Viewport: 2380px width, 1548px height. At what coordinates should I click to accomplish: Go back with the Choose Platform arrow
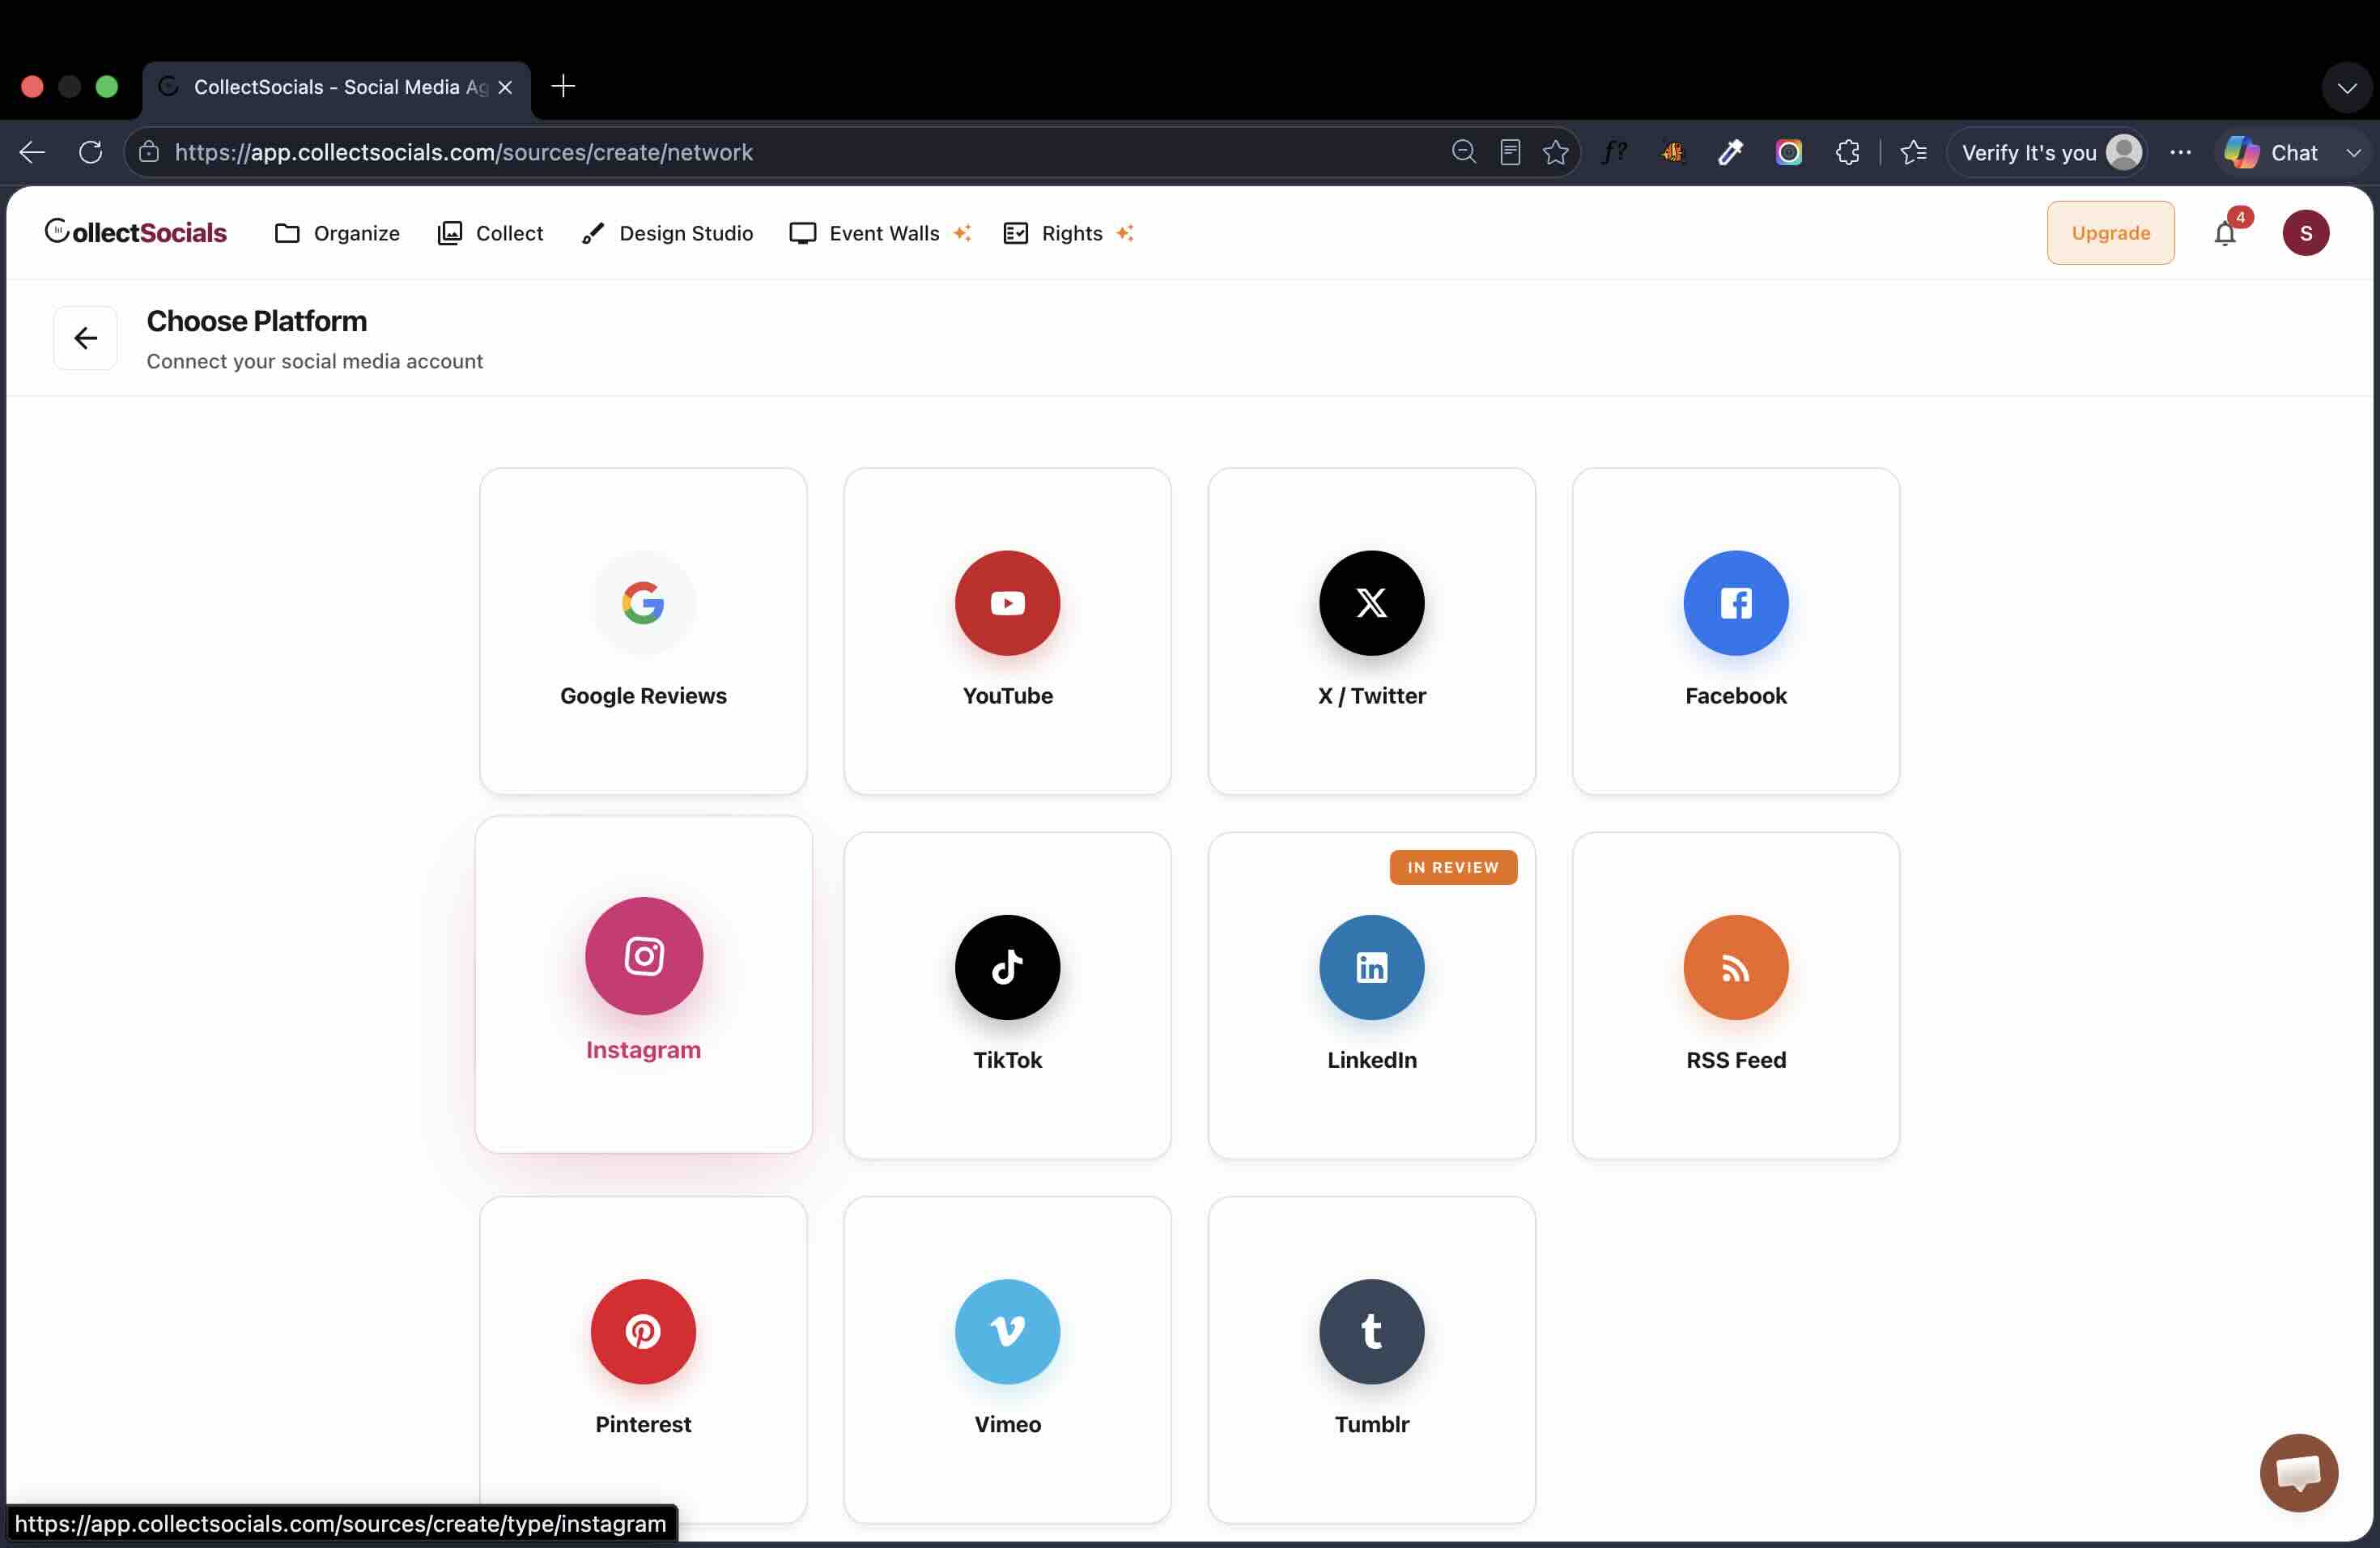tap(85, 338)
